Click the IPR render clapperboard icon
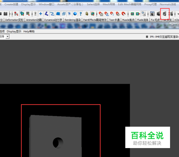 pos(165,14)
